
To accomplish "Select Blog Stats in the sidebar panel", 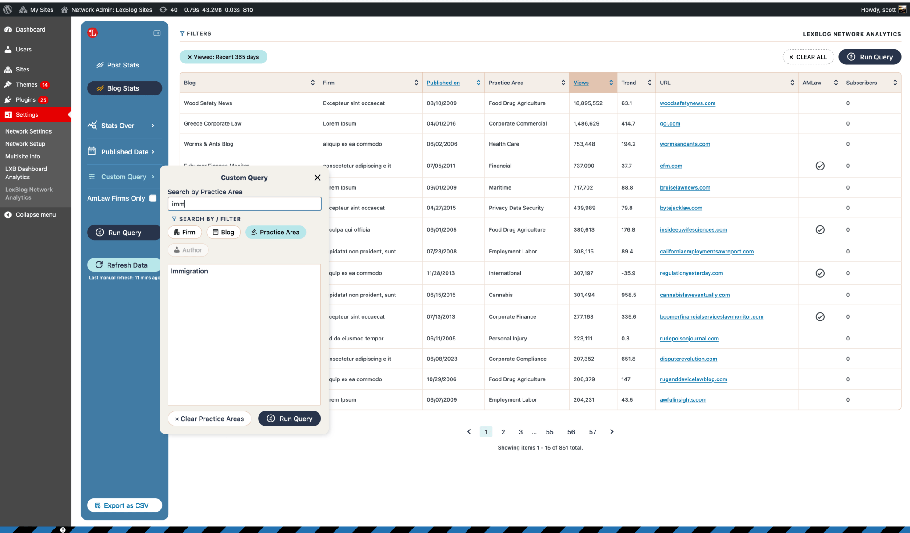I will 124,88.
